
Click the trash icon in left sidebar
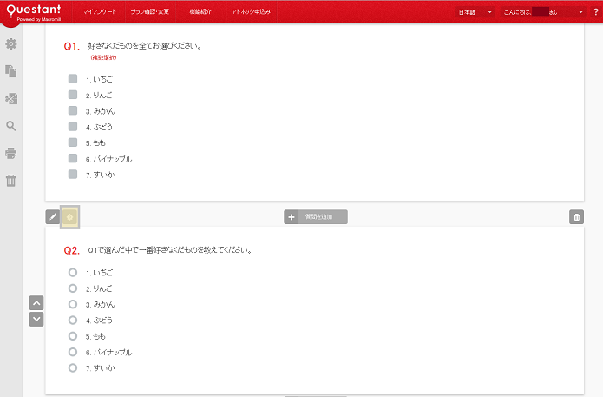coord(11,181)
